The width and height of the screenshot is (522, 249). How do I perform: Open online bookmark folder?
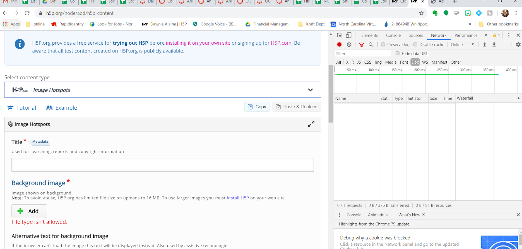(x=35, y=24)
